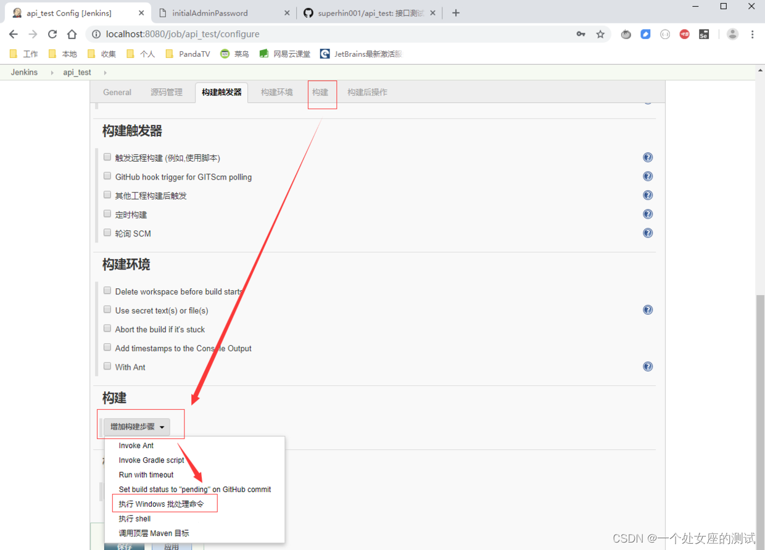Open help for With Ant option
This screenshot has height=550, width=765.
tap(648, 367)
